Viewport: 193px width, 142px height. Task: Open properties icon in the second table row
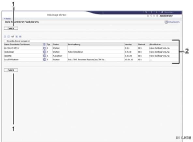click(44, 52)
